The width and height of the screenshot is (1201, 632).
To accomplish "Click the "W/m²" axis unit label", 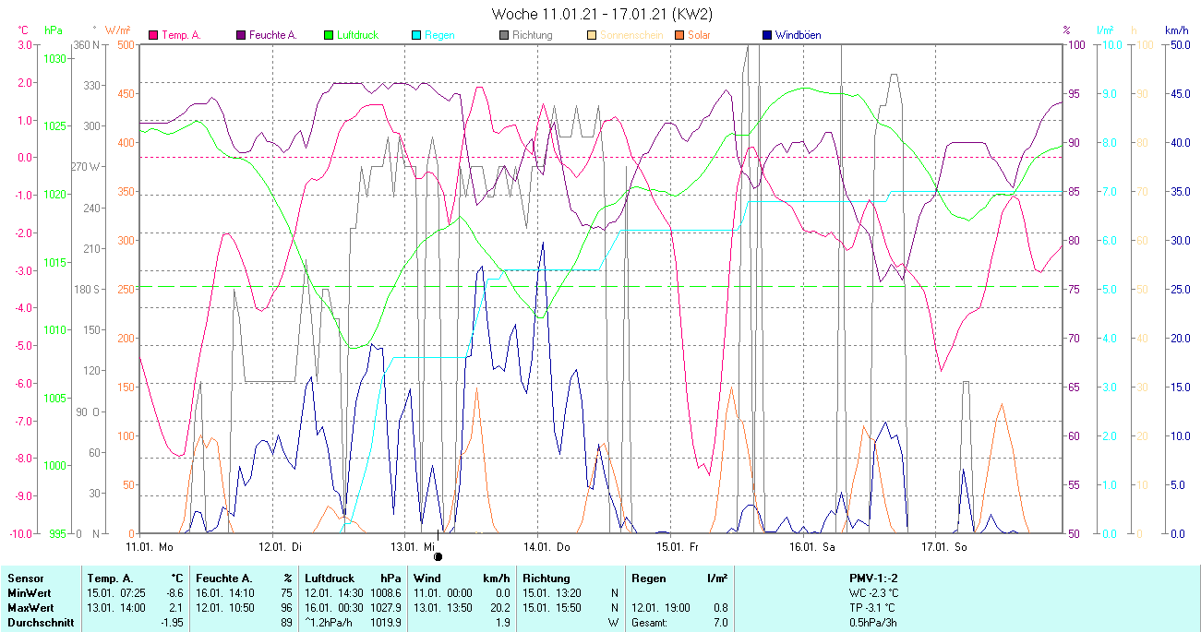I will 118,30.
